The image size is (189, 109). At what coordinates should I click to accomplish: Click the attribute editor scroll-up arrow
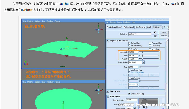[167, 40]
